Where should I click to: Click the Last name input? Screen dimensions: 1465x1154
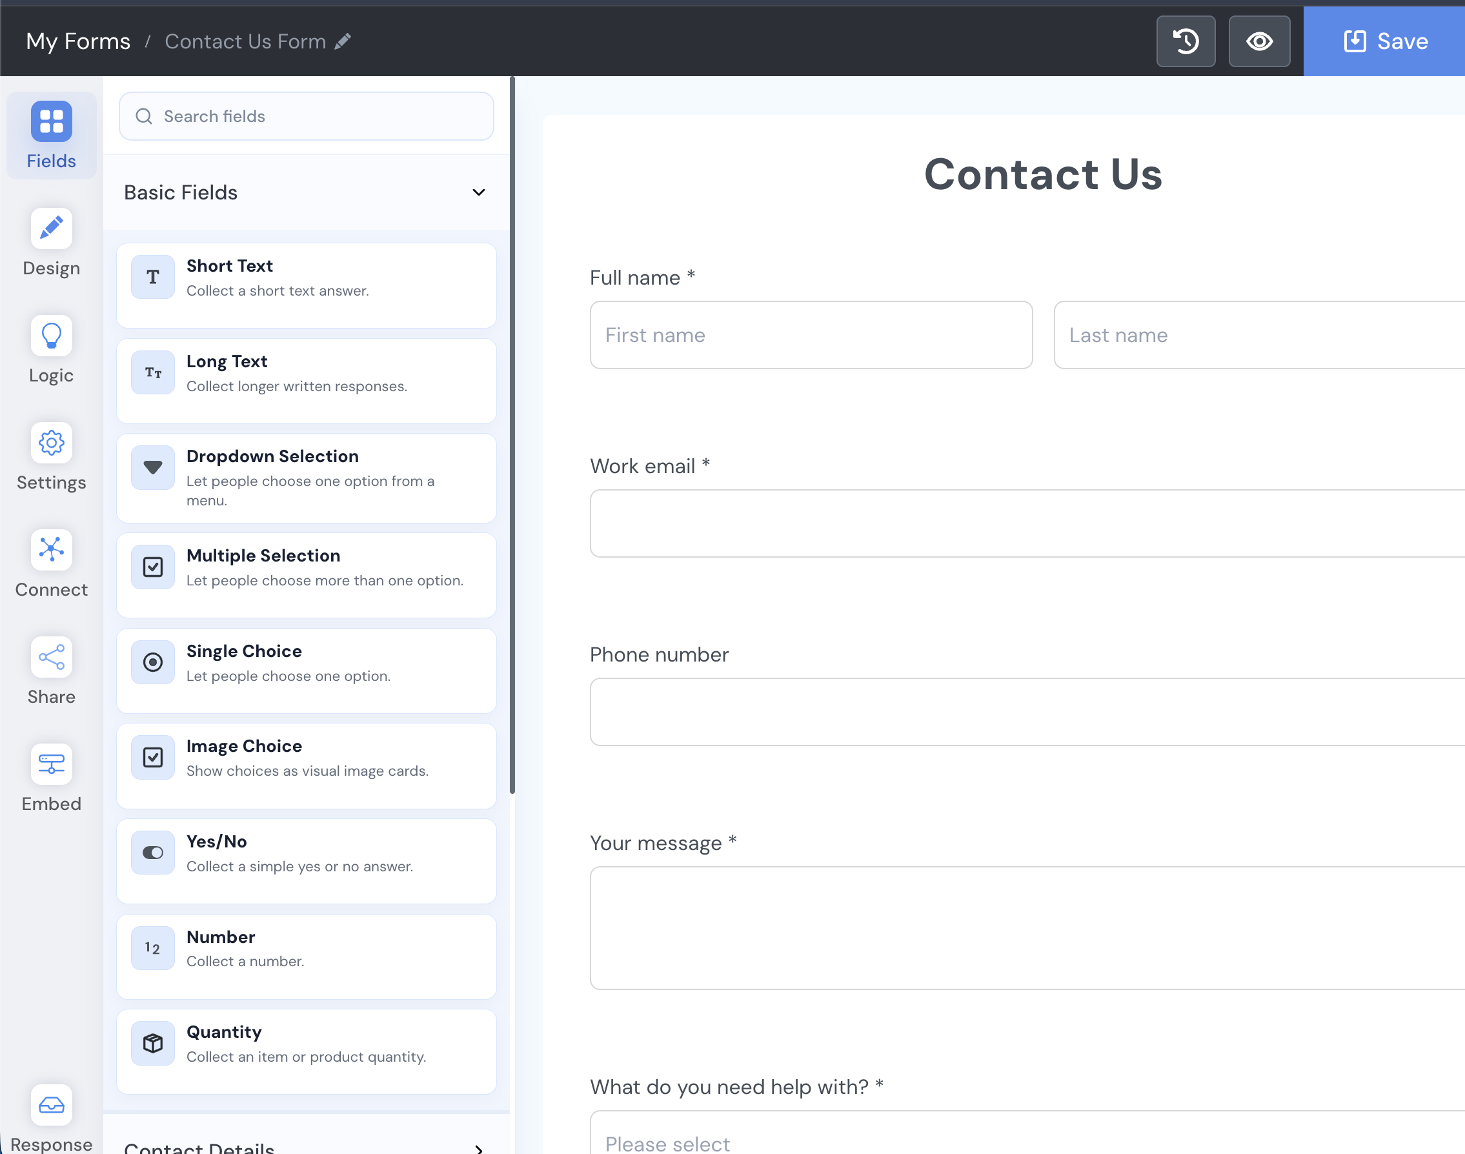[x=1259, y=335]
